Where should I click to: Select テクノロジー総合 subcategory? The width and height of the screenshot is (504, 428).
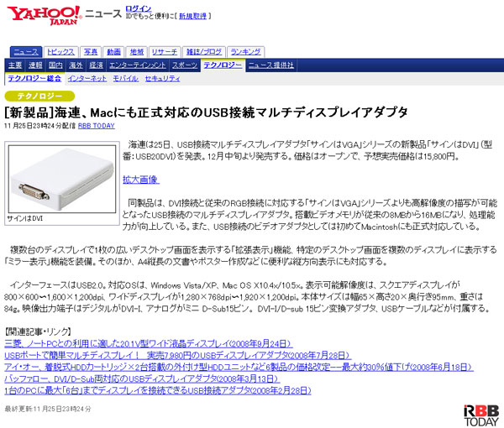pos(34,78)
